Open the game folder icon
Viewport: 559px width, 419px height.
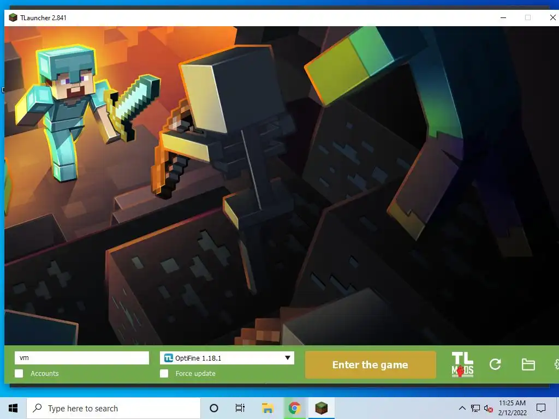tap(528, 364)
